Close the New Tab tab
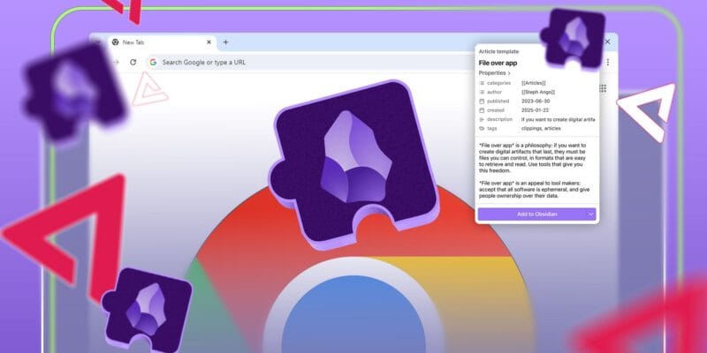This screenshot has height=353, width=707. pyautogui.click(x=209, y=42)
